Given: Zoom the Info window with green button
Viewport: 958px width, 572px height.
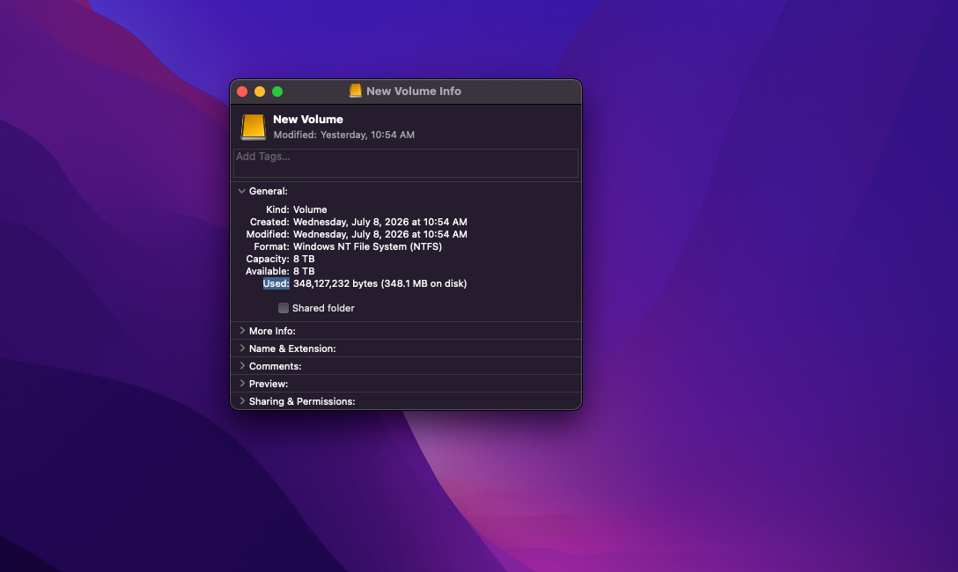Looking at the screenshot, I should click(277, 92).
